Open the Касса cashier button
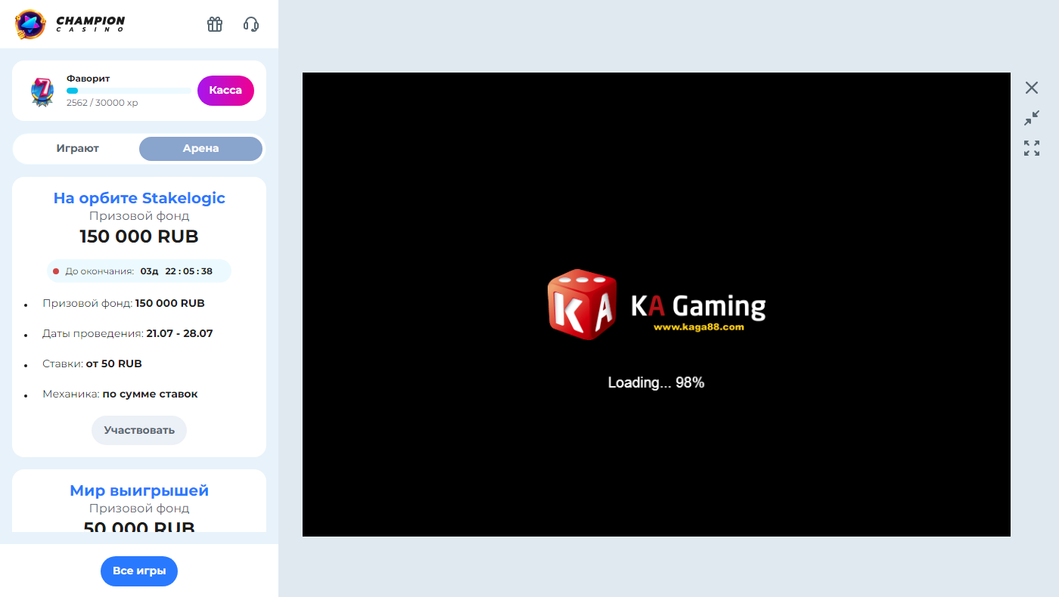 pos(225,90)
